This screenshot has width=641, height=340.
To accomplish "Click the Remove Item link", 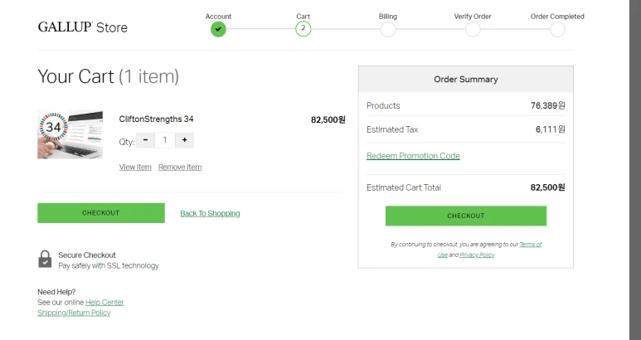I will (180, 167).
